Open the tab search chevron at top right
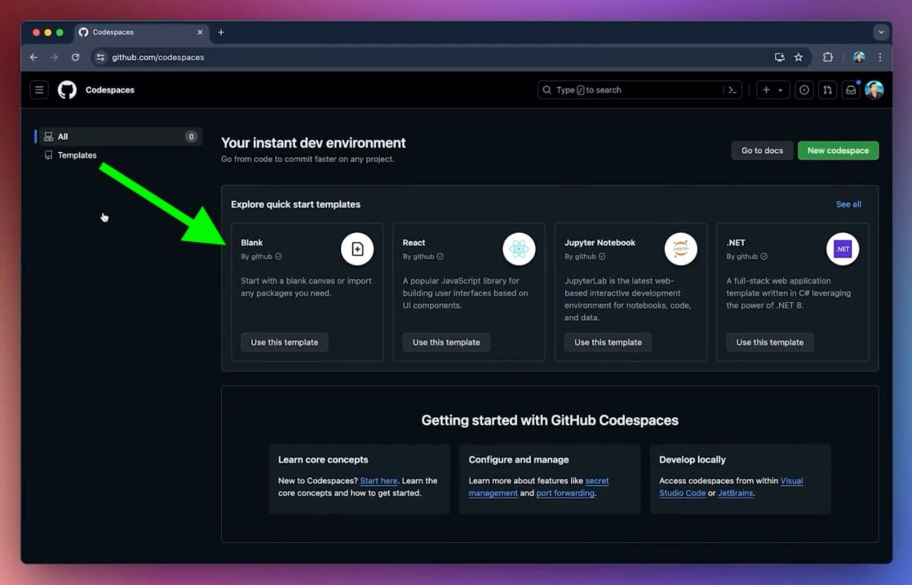912x585 pixels. coord(881,32)
